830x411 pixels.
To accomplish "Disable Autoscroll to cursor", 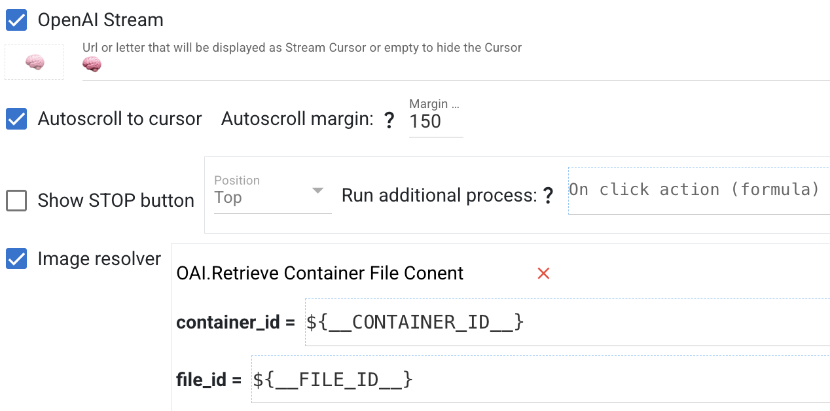I will point(16,119).
